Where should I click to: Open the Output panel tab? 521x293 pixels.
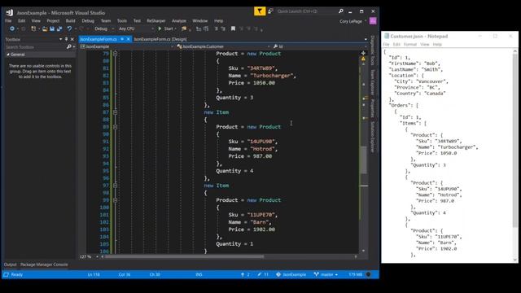tap(11, 265)
